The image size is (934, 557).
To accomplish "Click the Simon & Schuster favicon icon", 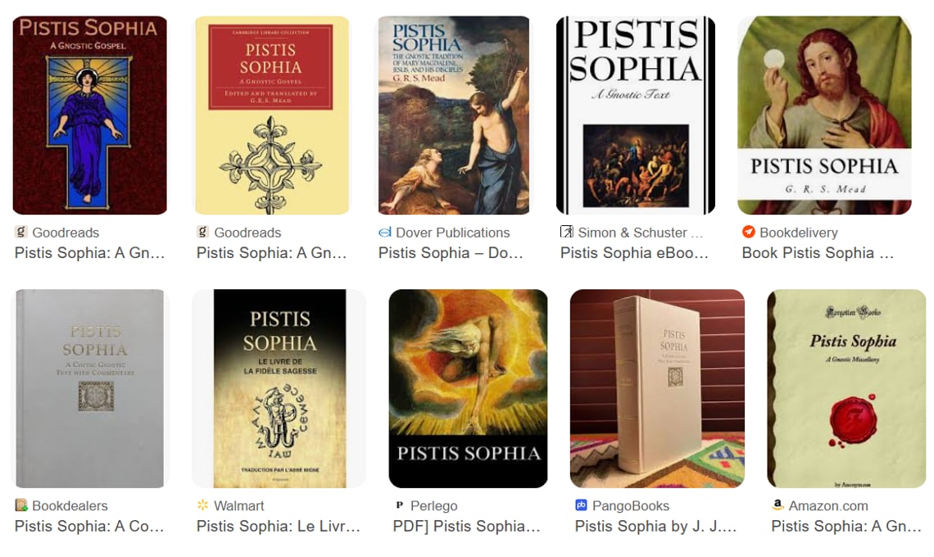I will pos(566,232).
